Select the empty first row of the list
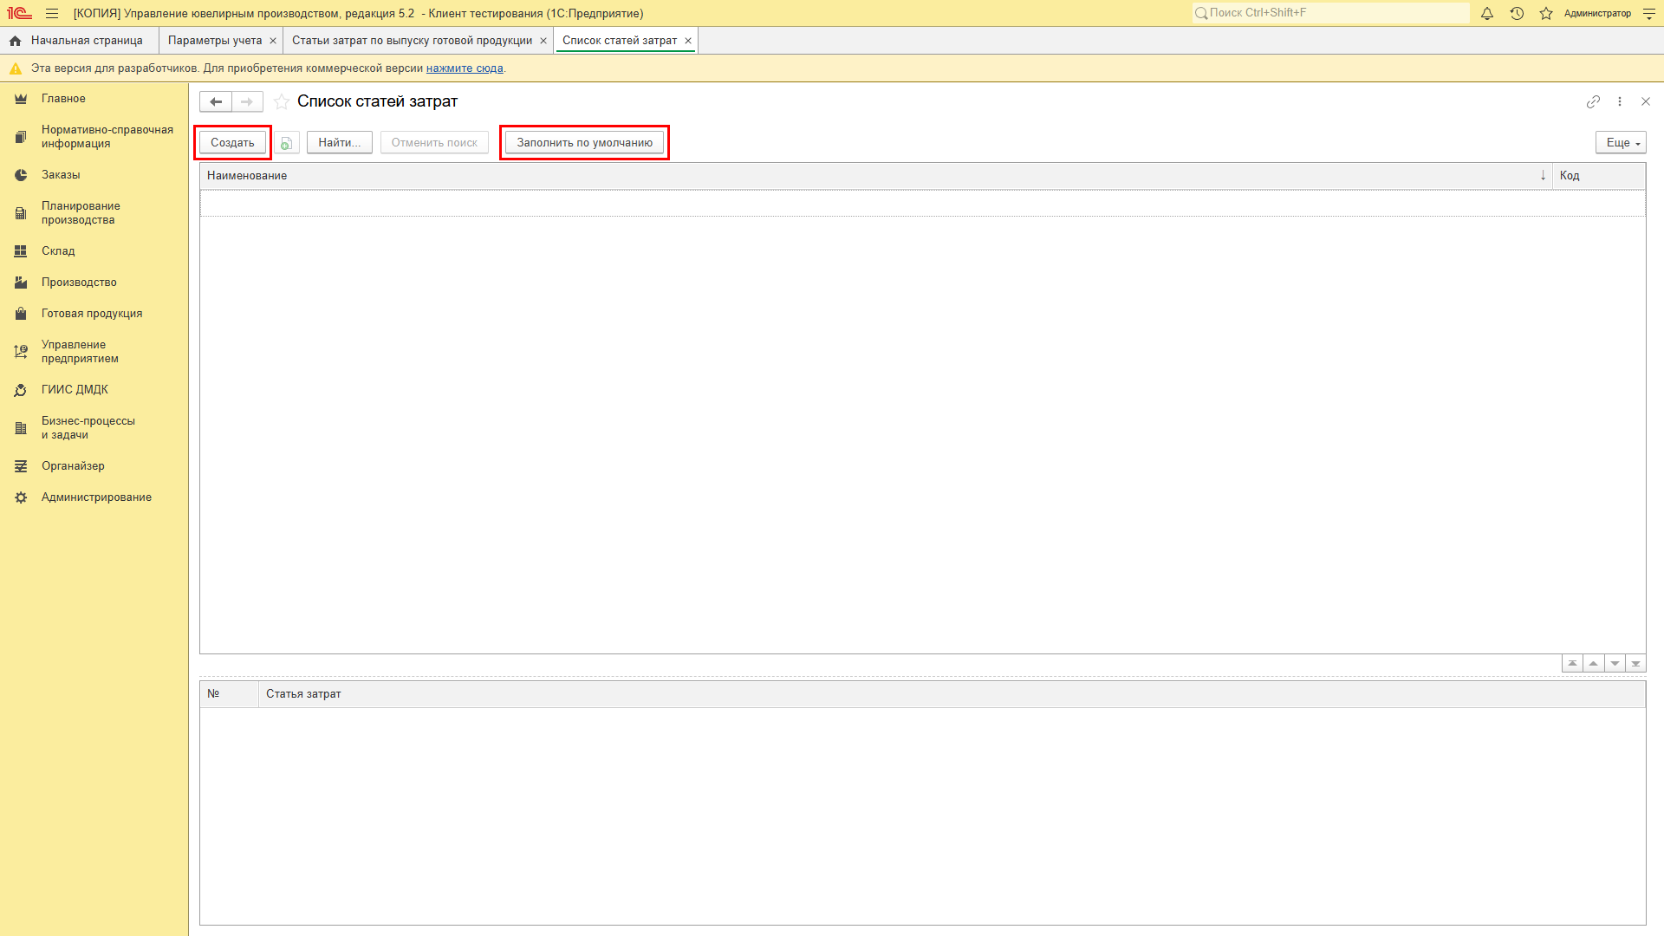The width and height of the screenshot is (1664, 936). (x=923, y=203)
